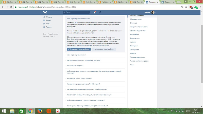Open the music note icon in header
This screenshot has width=203, height=114.
pos(100,12)
